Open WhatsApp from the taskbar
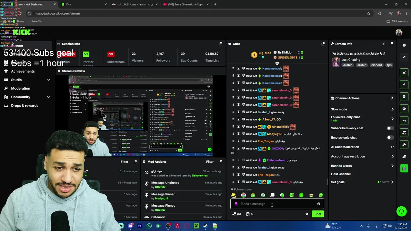411x231 pixels. point(149,226)
